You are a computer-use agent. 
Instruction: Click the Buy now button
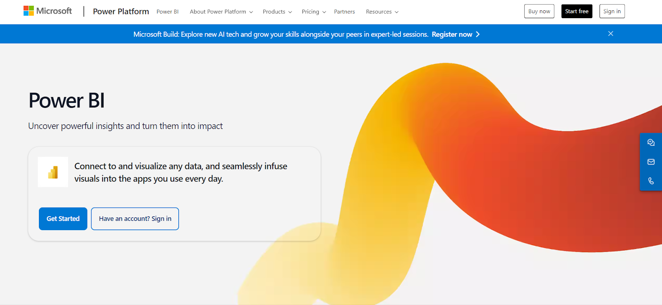539,11
